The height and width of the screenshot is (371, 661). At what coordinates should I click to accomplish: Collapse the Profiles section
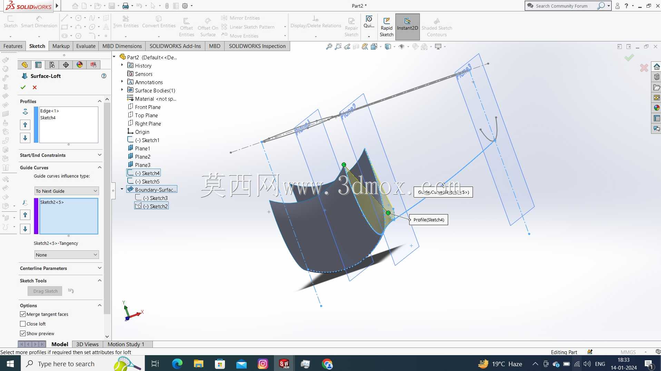click(x=100, y=101)
